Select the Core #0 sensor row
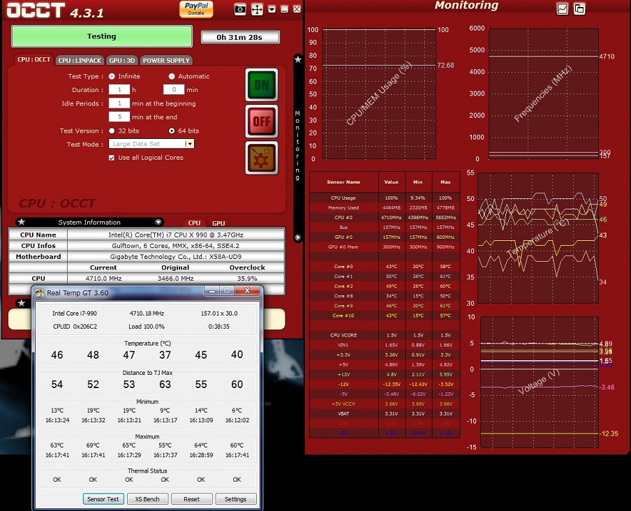631x511 pixels. click(385, 267)
